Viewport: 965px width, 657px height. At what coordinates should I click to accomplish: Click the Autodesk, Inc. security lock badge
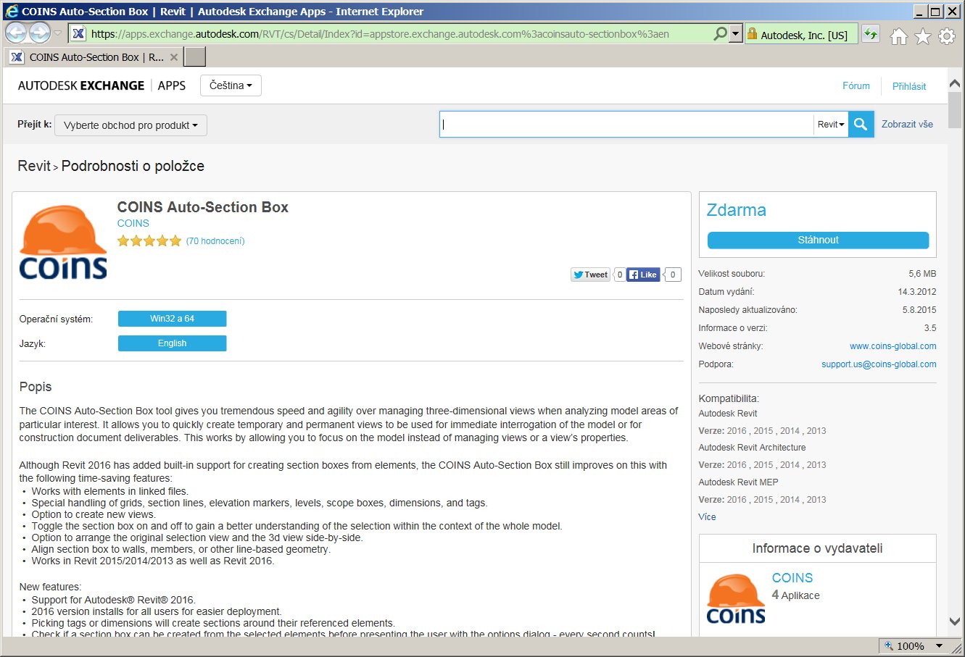coord(801,34)
